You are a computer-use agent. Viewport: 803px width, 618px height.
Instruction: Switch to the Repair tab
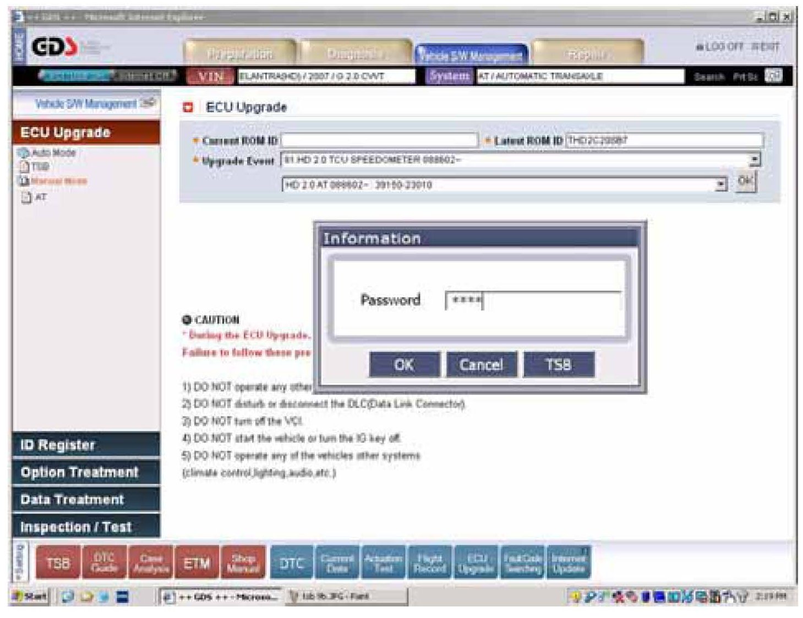[x=587, y=54]
